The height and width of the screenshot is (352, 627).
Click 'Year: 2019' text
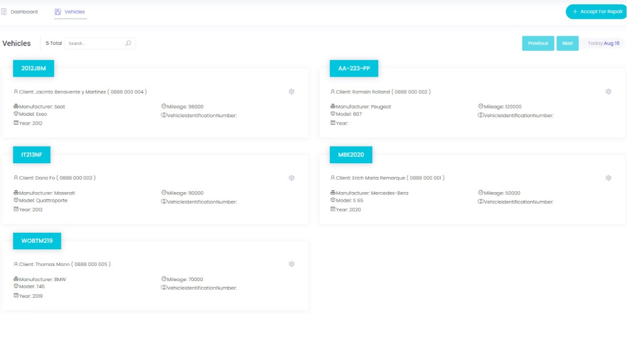[x=31, y=296]
